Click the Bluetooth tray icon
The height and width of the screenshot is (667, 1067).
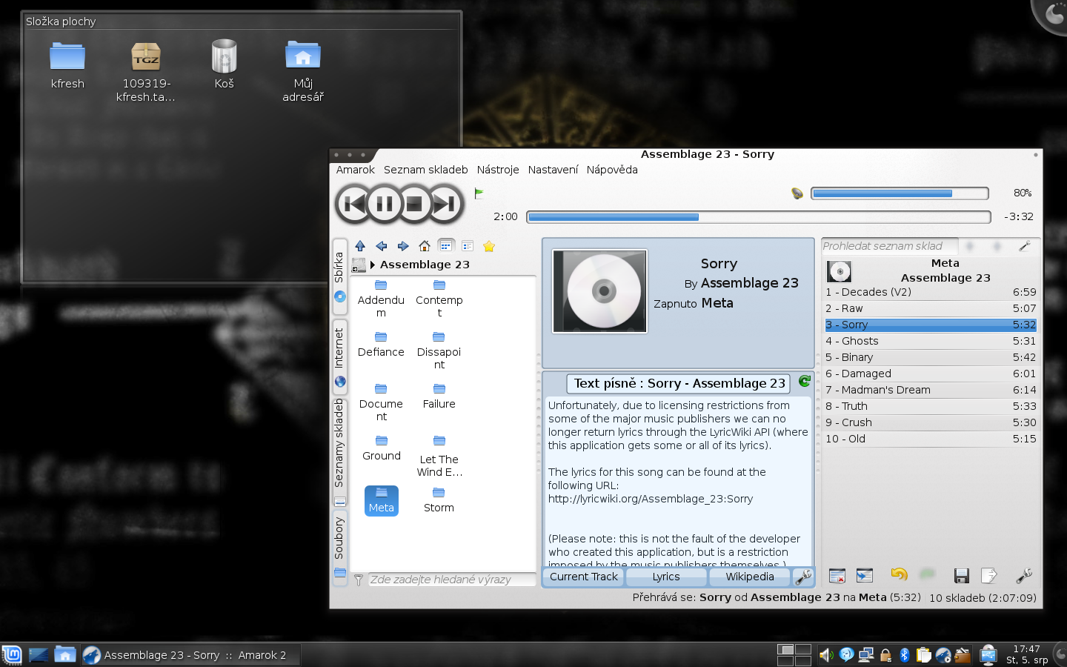coord(904,655)
